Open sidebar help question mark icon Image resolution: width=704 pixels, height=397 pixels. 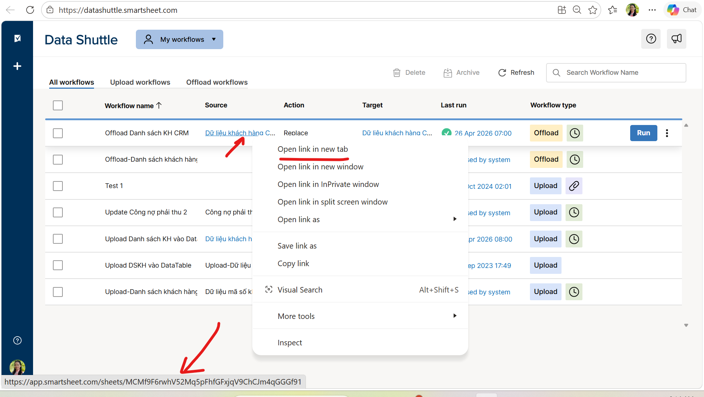pos(17,341)
